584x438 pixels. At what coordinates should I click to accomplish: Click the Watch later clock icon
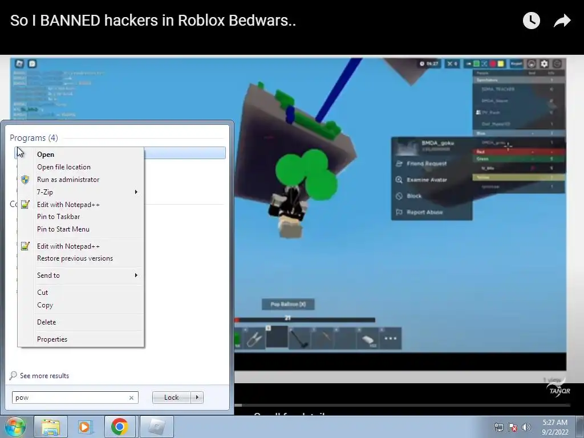tap(531, 20)
